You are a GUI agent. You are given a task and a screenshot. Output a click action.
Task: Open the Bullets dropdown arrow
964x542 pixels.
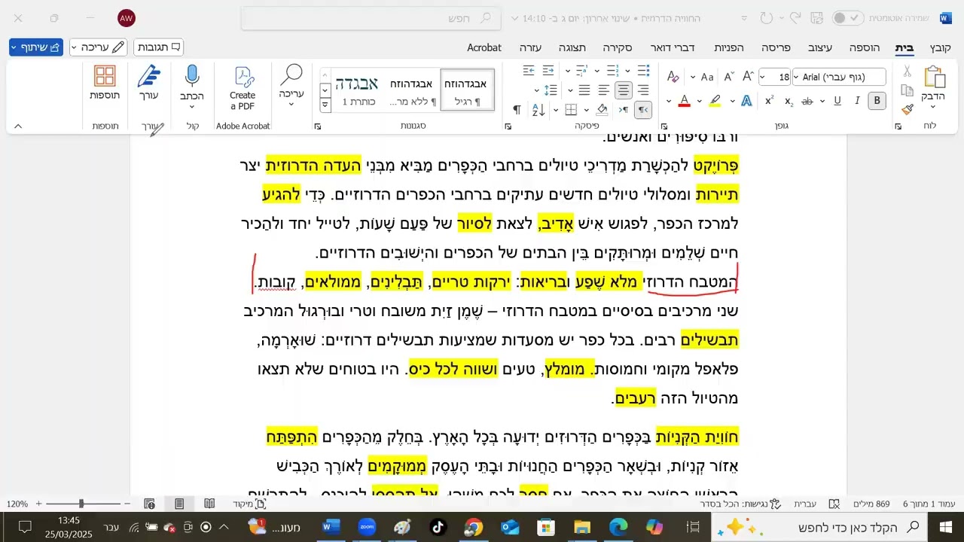coord(628,71)
